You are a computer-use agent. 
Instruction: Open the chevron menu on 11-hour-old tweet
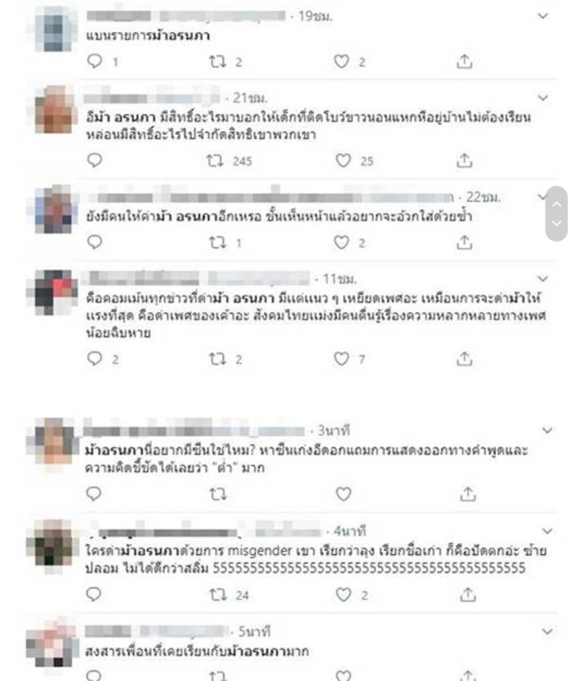[543, 278]
